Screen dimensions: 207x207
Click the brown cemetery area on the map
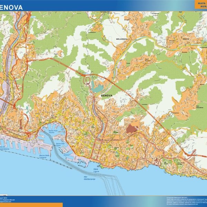pos(132,129)
